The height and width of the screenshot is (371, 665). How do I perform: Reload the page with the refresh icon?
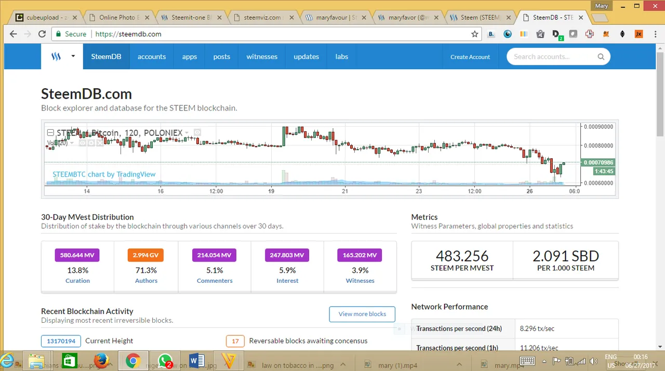coord(42,34)
